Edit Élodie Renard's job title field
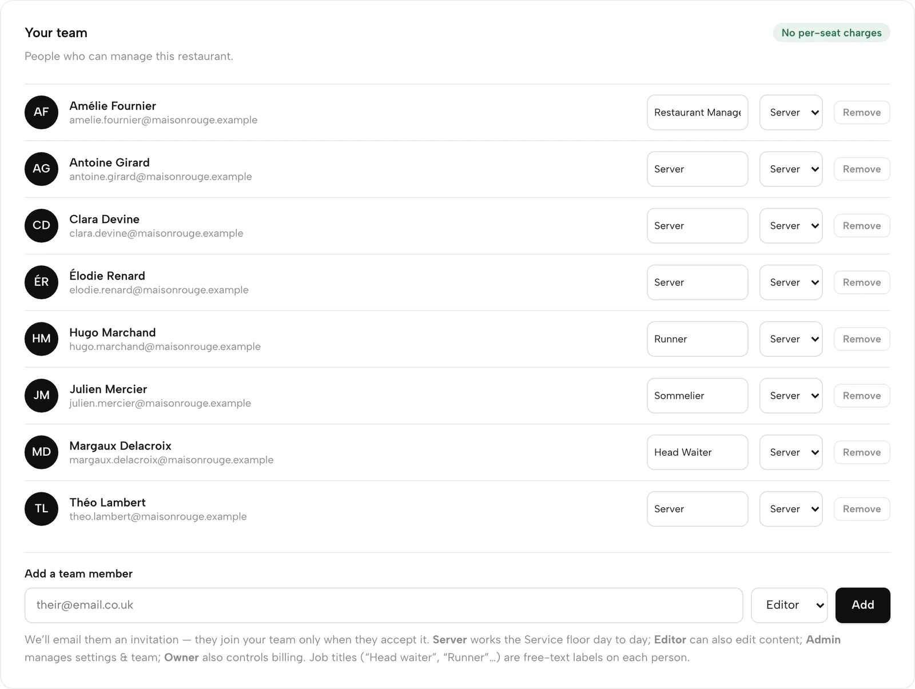Screen dimensions: 915x689 coord(697,282)
